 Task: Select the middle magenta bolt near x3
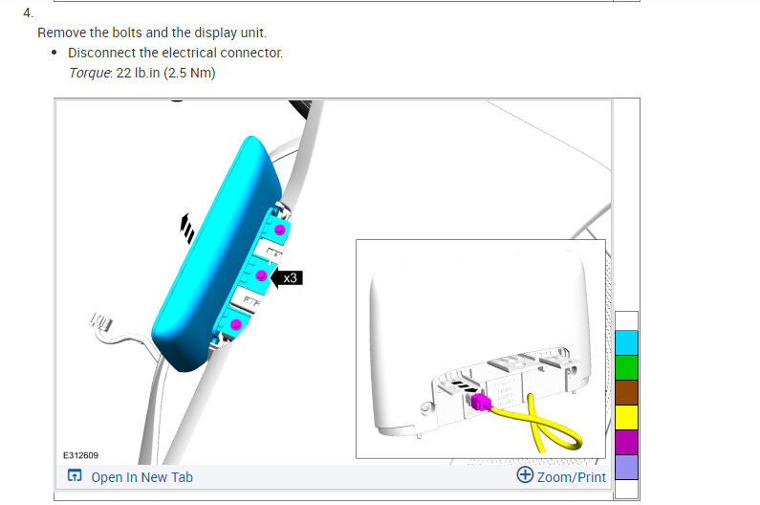click(261, 275)
